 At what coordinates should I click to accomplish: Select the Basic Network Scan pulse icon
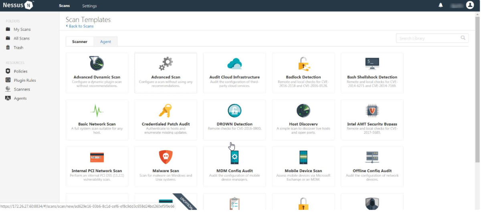tap(97, 110)
